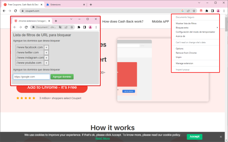Remove www.facebook.com from the filter list

46,47
